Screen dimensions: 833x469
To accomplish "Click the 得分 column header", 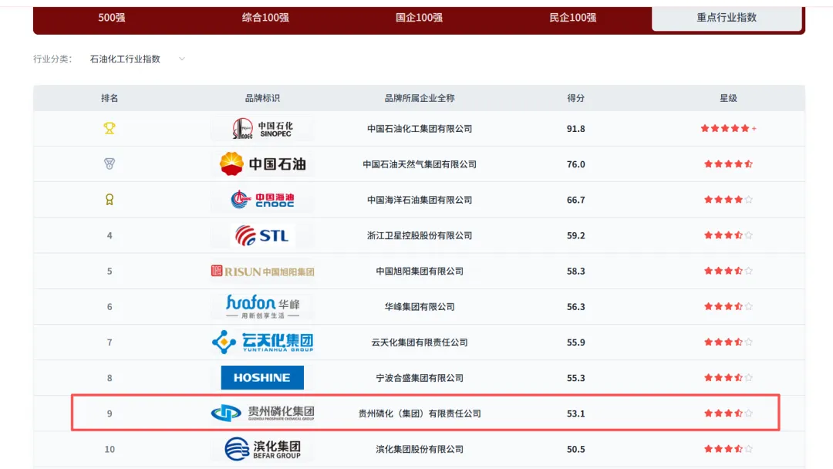I will click(x=576, y=98).
